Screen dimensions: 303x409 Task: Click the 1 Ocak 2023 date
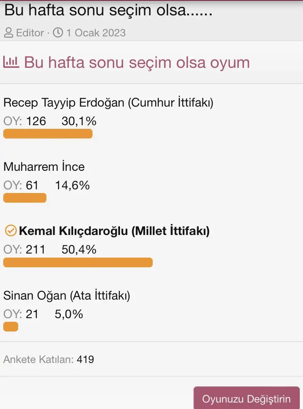[x=96, y=32]
